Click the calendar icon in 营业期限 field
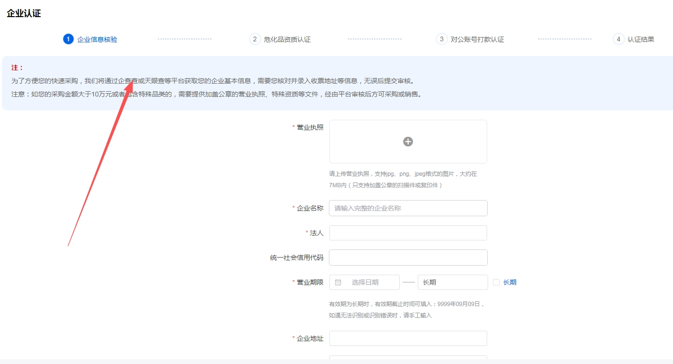The width and height of the screenshot is (673, 364). [338, 282]
